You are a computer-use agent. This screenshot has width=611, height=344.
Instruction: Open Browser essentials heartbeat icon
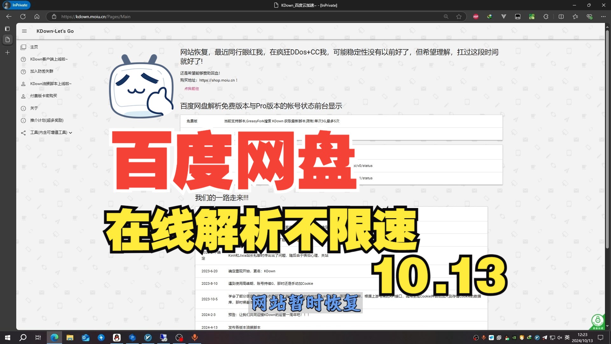[589, 17]
